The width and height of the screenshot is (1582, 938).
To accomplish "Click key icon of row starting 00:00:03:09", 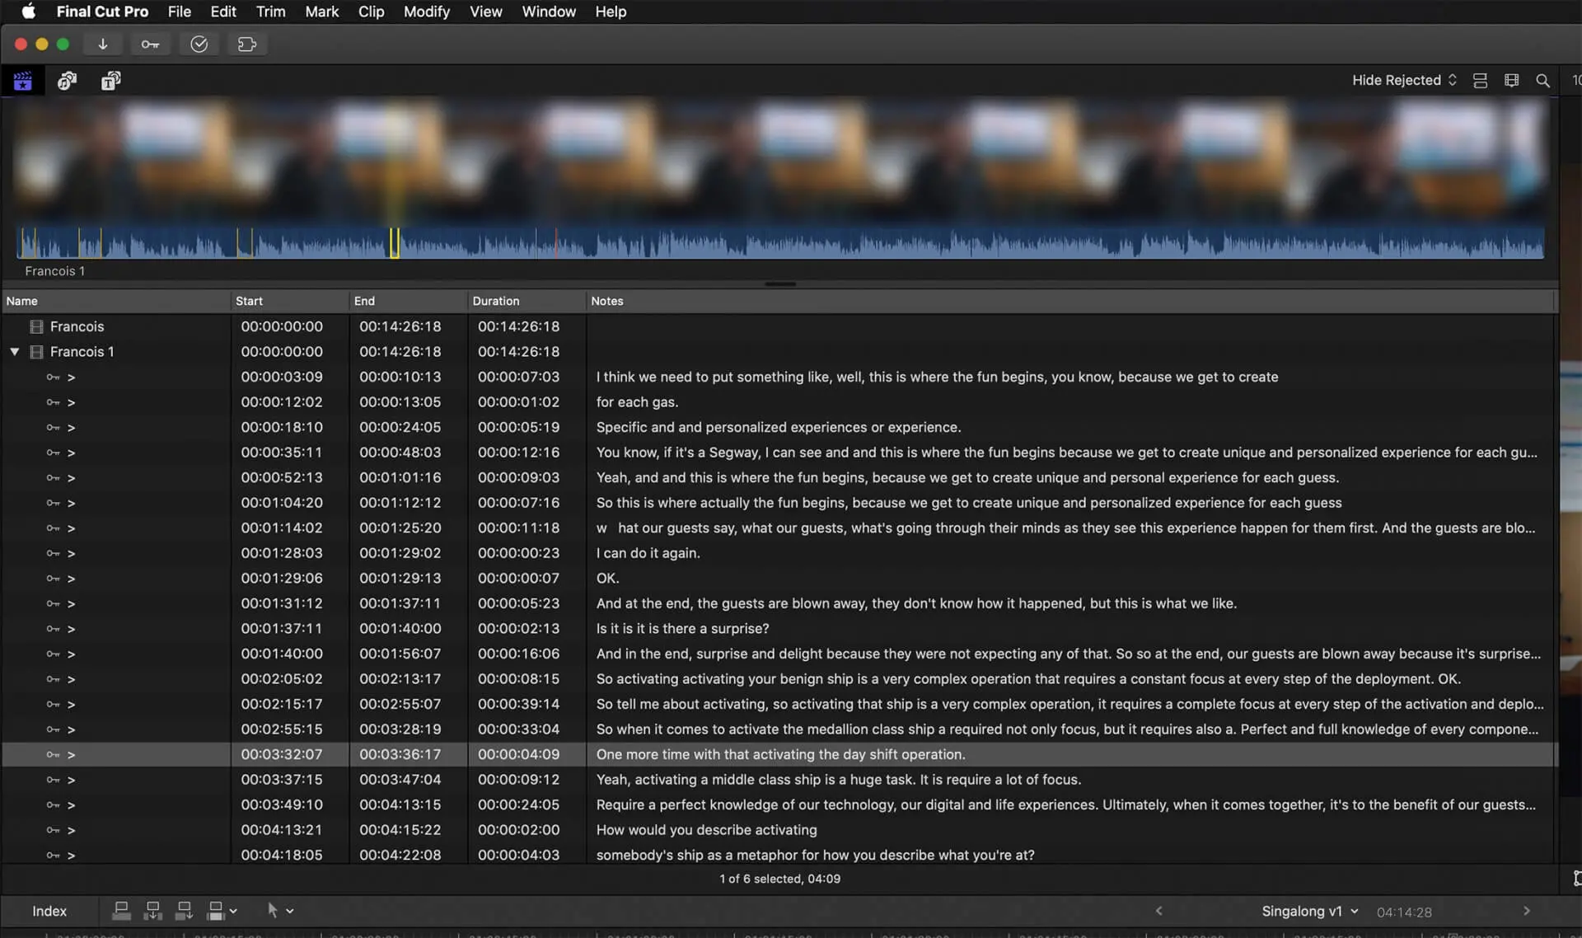I will pyautogui.click(x=54, y=378).
